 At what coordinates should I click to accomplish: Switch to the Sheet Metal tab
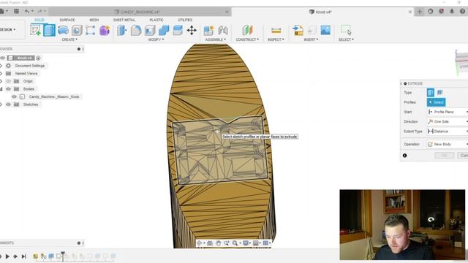pyautogui.click(x=124, y=20)
